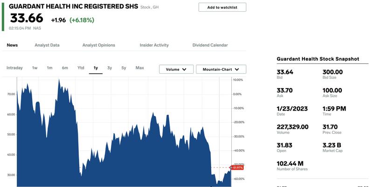Click the 70.00 price axis label
This screenshot has height=187, width=373.
coord(11,94)
